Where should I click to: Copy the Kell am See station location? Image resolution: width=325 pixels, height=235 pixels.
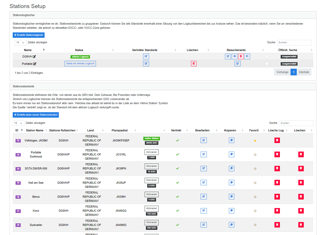click(231, 183)
